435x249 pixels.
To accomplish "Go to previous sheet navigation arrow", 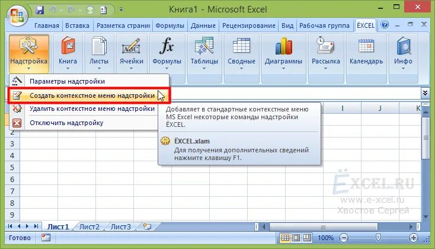I will coord(19,226).
